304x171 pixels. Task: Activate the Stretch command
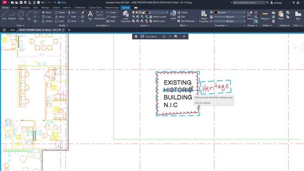pyautogui.click(x=47, y=21)
